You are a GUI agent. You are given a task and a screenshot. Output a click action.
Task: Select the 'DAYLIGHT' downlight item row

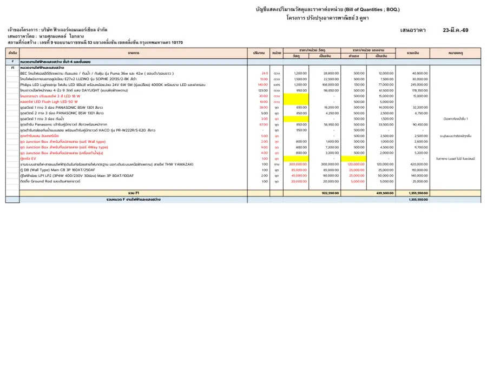[74, 90]
